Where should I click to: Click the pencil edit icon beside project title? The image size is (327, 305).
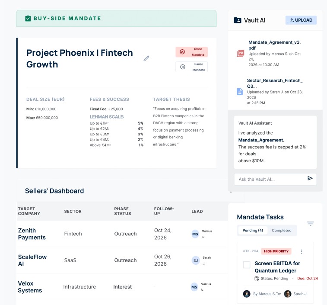click(x=146, y=58)
